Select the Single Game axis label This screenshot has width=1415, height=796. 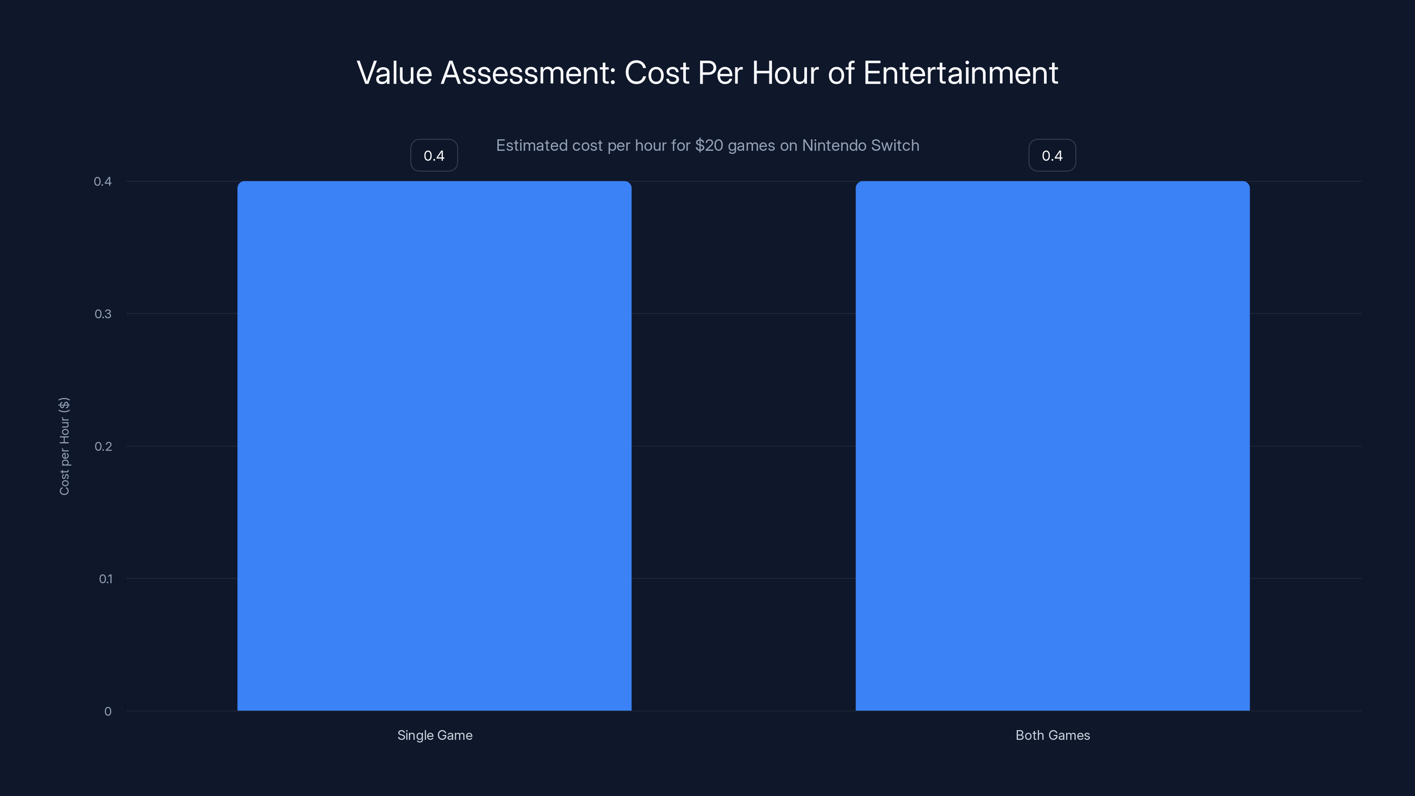click(435, 735)
